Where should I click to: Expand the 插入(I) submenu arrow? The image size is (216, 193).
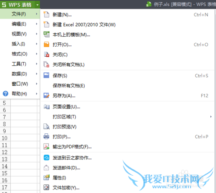point(37,44)
